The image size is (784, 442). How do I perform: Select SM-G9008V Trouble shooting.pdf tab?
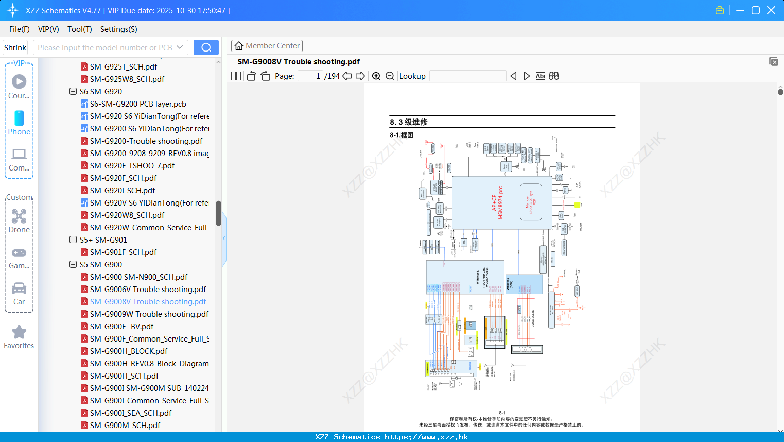click(x=299, y=62)
